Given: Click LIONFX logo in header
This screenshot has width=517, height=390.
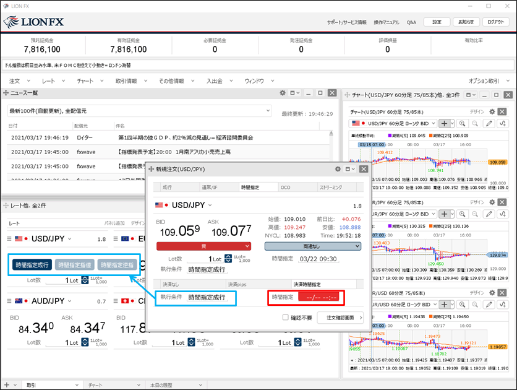Looking at the screenshot, I should [34, 22].
